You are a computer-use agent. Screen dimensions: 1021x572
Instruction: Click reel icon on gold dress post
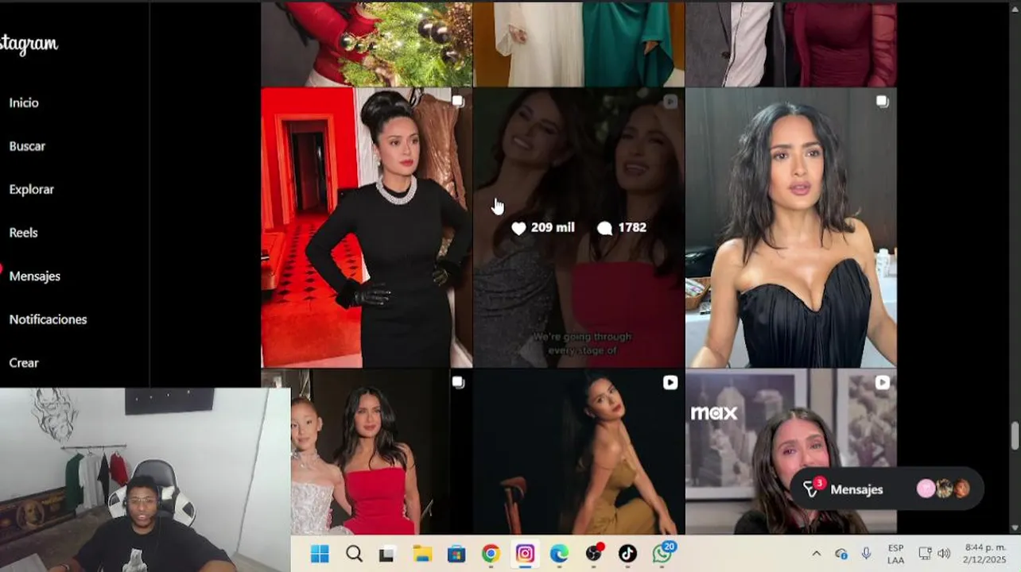click(x=670, y=382)
